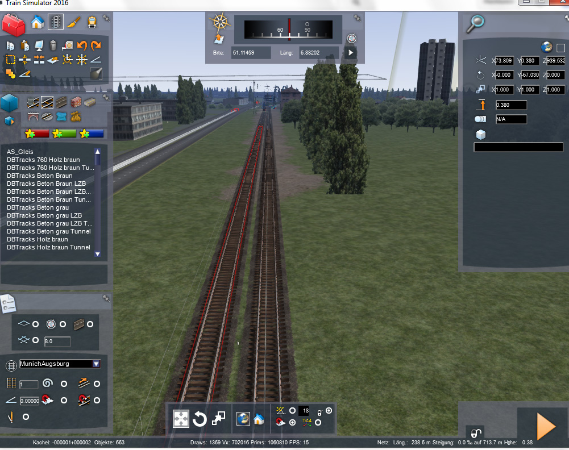Screen dimensions: 569x450
Task: Click the blue star add-favourite bar
Action: coord(92,134)
